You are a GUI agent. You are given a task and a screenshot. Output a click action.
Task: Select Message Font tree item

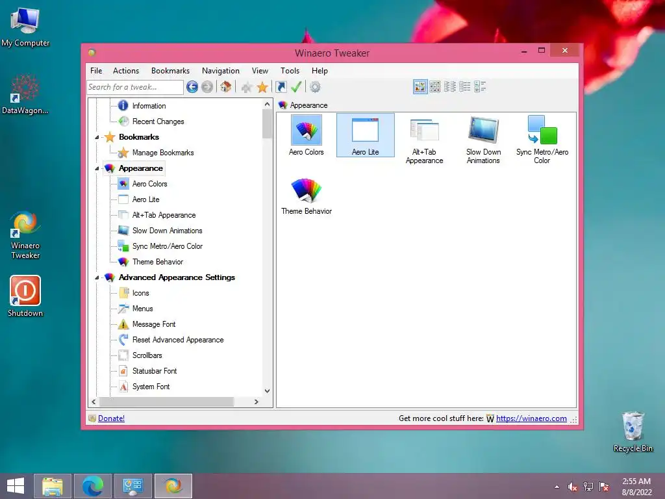coord(153,324)
